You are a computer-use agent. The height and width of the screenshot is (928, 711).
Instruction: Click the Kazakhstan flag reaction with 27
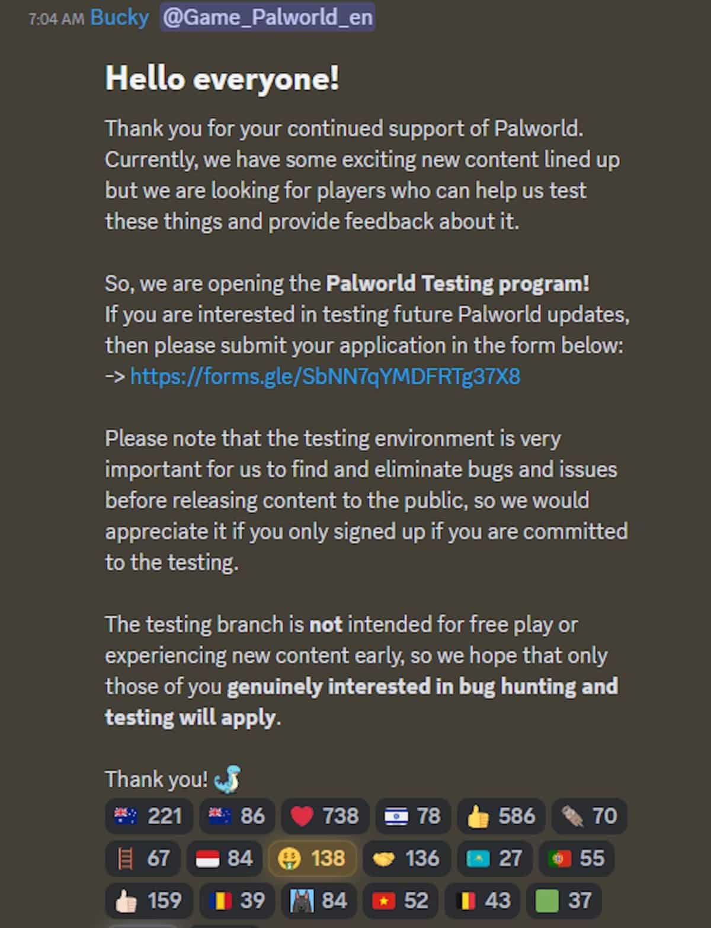(x=494, y=858)
